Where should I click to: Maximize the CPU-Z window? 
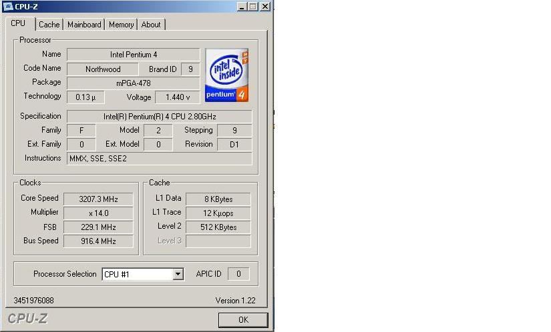(253, 6)
